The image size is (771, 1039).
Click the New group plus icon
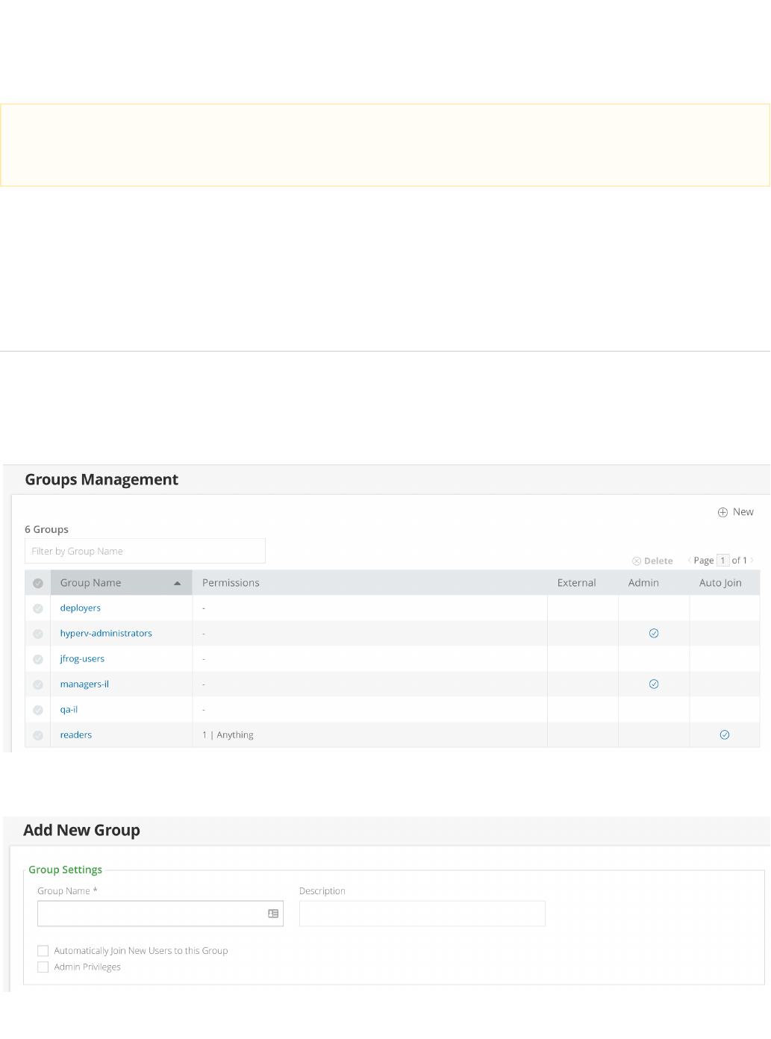tap(722, 512)
